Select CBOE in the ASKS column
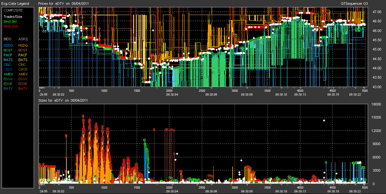This screenshot has height=194, width=386. (x=23, y=69)
